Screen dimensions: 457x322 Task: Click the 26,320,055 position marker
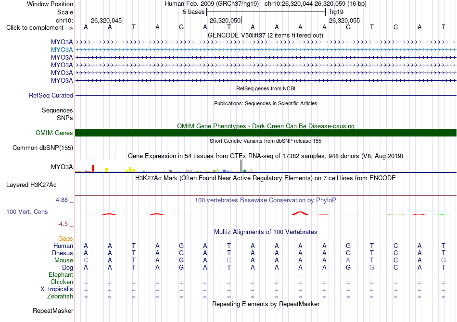[345, 20]
